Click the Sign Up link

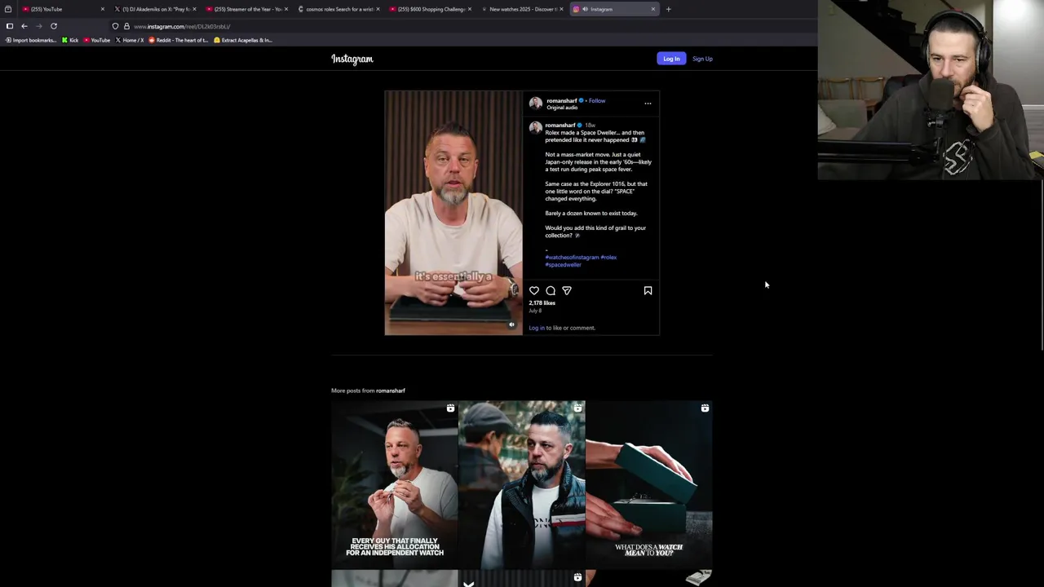pyautogui.click(x=702, y=59)
